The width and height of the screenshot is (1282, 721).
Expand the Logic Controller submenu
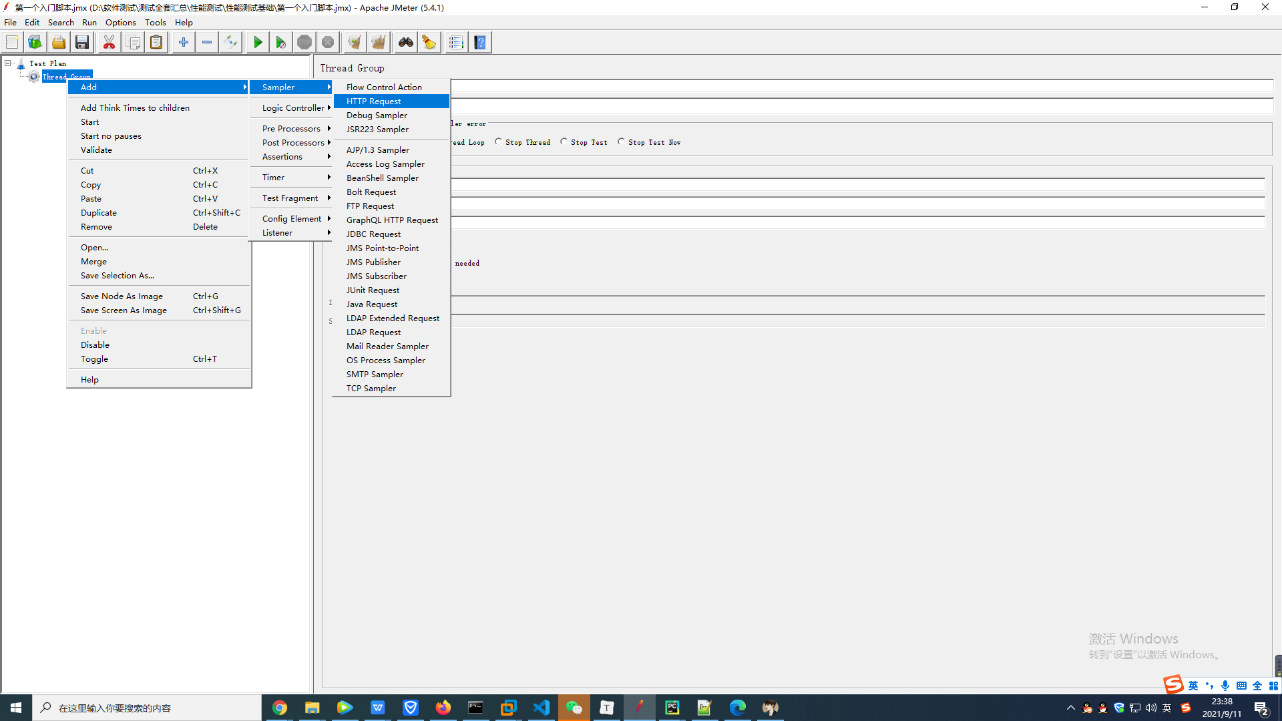tap(292, 108)
